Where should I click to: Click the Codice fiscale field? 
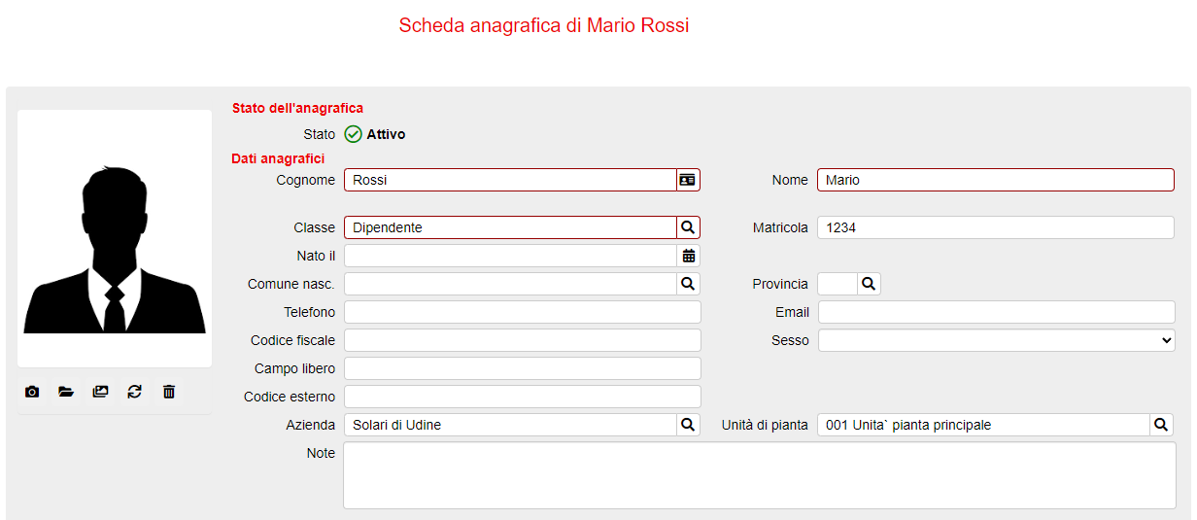[523, 340]
